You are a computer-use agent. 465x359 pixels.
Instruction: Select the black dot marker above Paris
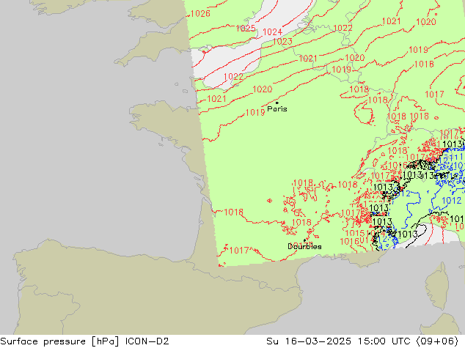tap(277, 103)
